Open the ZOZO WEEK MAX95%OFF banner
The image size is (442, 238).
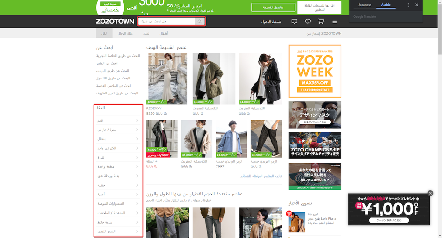(x=315, y=71)
